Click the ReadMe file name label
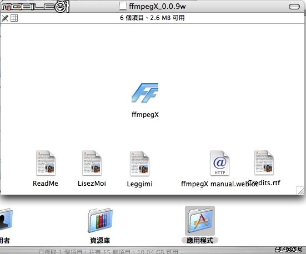The image size is (306, 254). (x=46, y=184)
